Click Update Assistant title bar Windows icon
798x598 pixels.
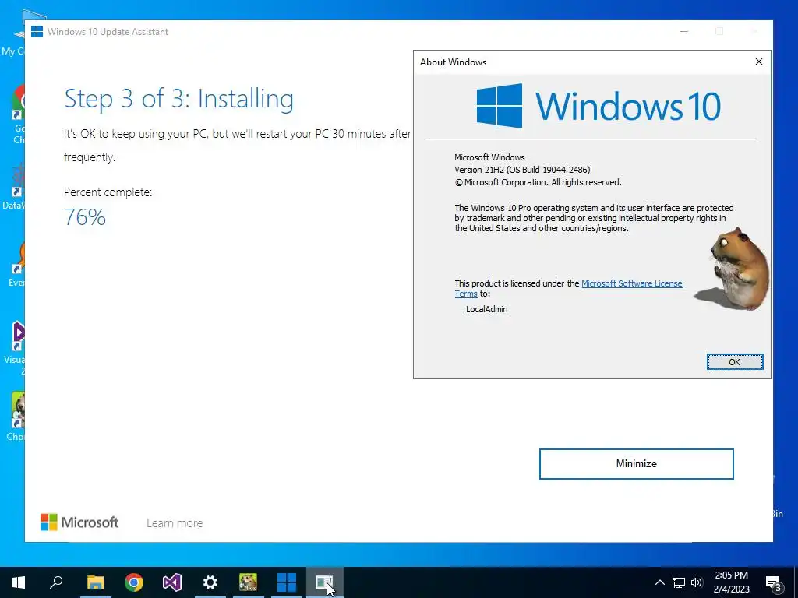point(37,31)
